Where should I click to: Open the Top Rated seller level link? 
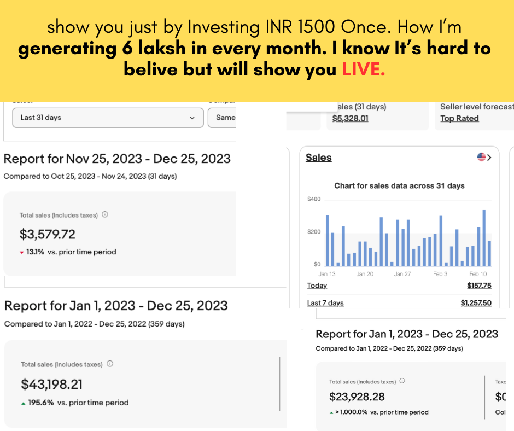459,118
